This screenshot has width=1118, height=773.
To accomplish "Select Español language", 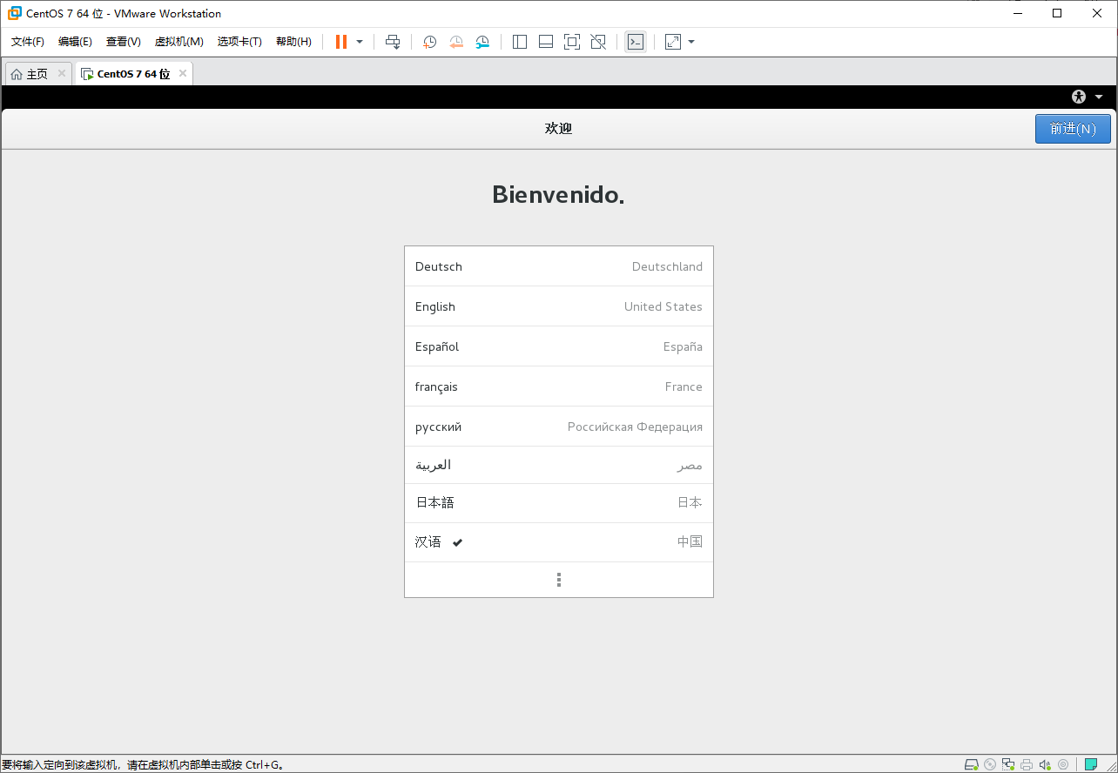I will tap(559, 346).
